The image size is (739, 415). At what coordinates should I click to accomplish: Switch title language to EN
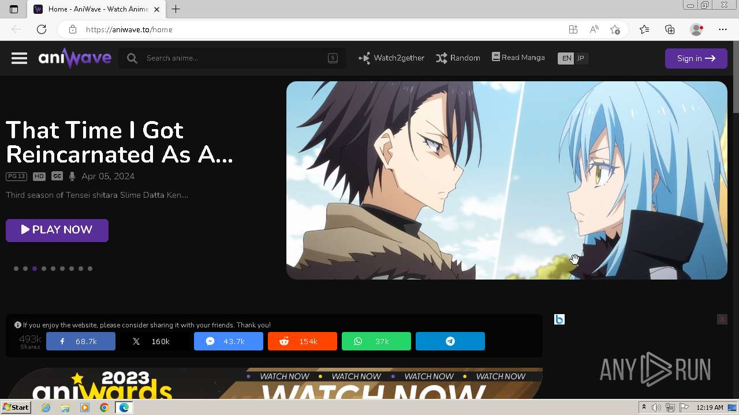[x=566, y=58]
